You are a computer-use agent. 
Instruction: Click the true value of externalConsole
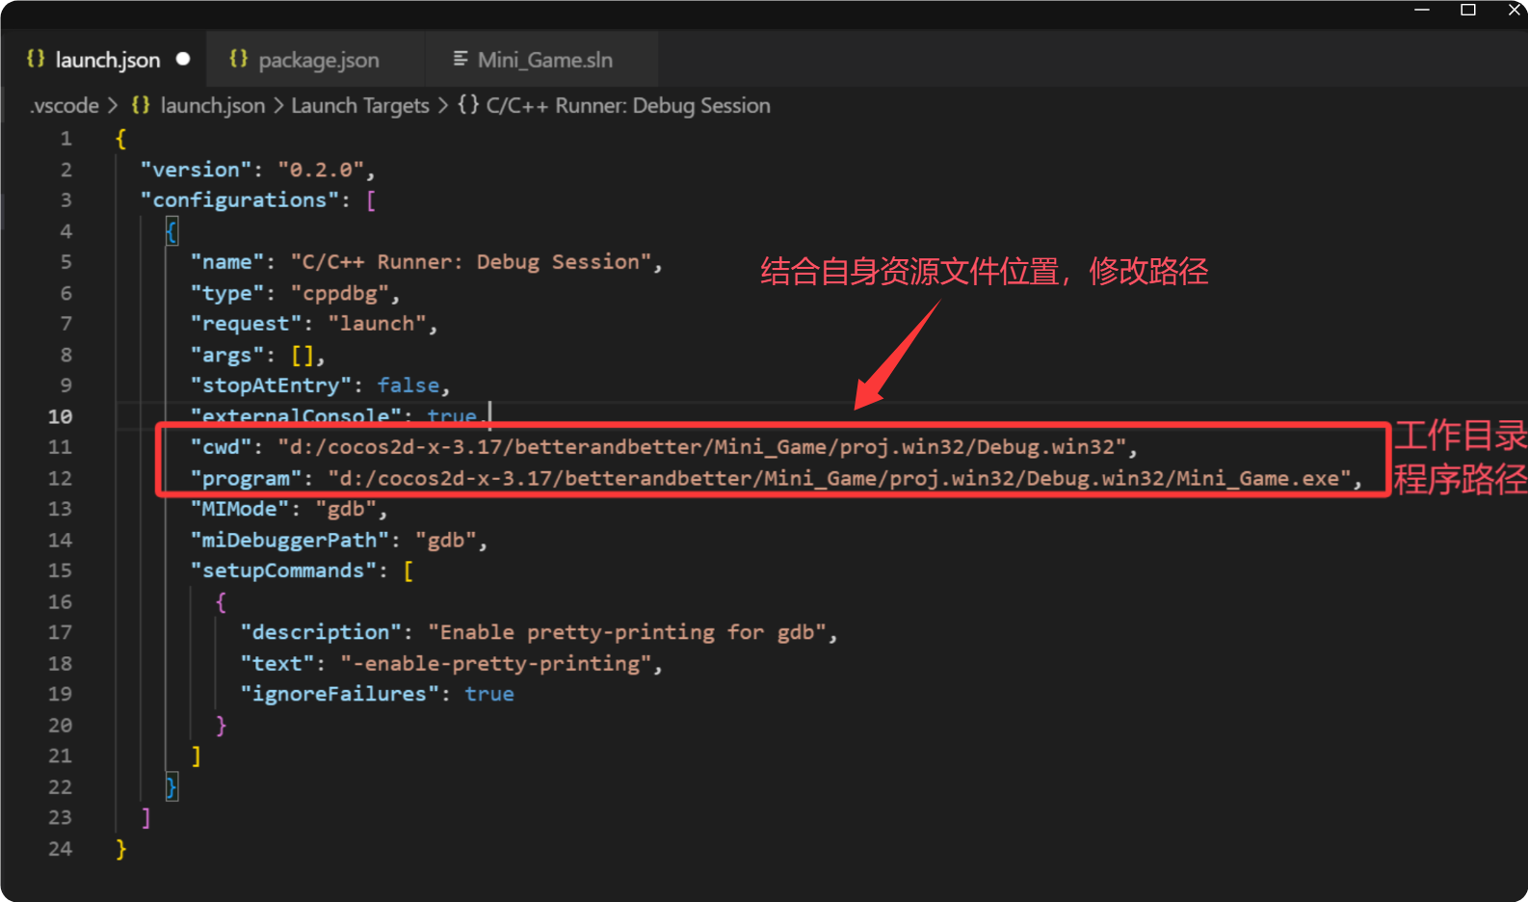click(452, 416)
